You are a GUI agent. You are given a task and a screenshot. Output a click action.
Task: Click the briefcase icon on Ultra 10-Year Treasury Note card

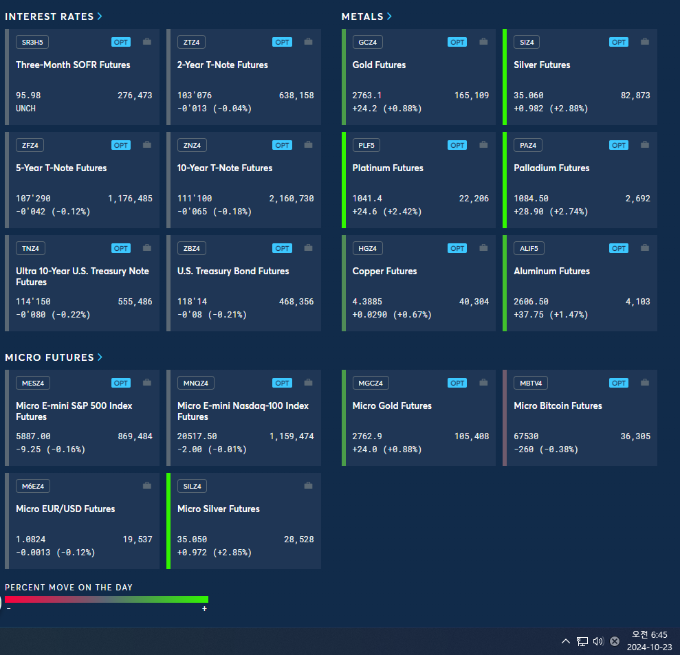(x=147, y=248)
